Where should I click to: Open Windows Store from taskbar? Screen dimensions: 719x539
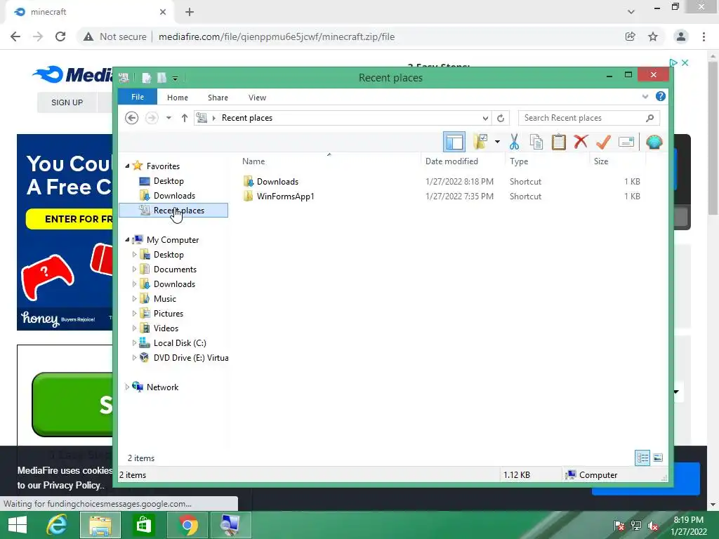143,525
